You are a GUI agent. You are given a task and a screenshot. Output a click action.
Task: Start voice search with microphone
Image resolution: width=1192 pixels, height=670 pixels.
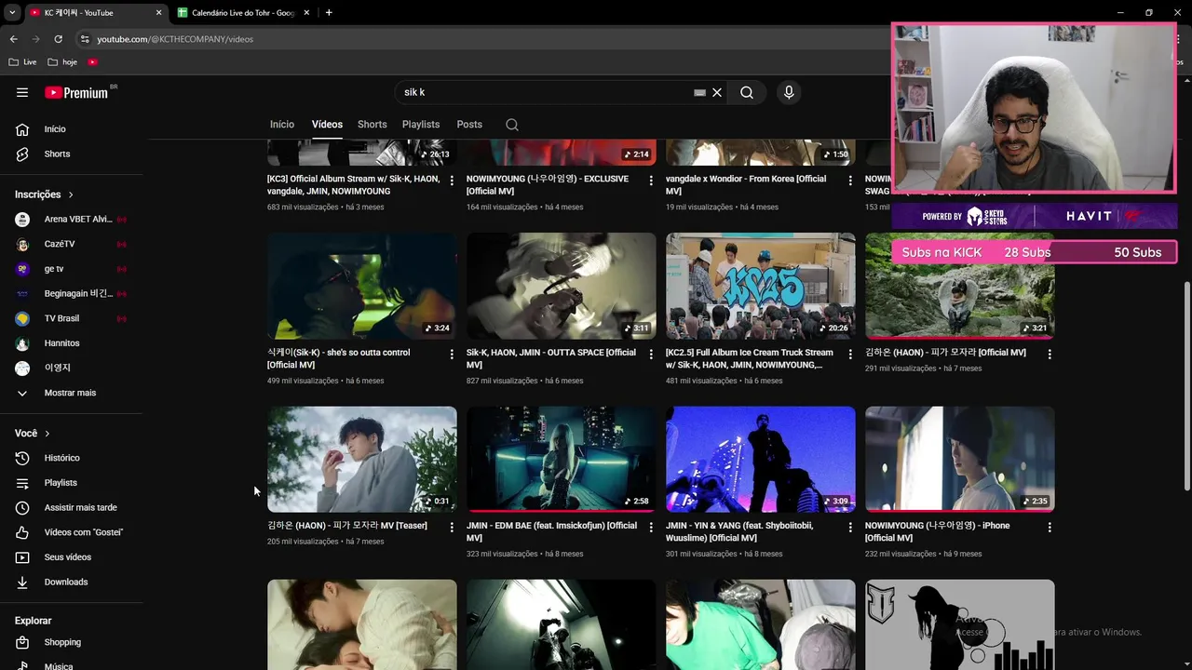[789, 92]
